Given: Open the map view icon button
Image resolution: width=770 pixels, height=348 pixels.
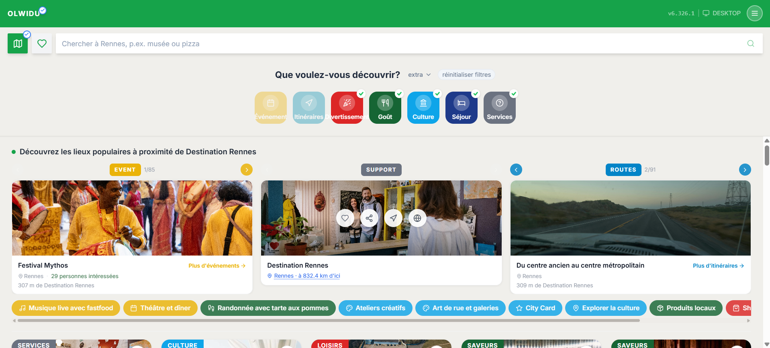Looking at the screenshot, I should 18,43.
